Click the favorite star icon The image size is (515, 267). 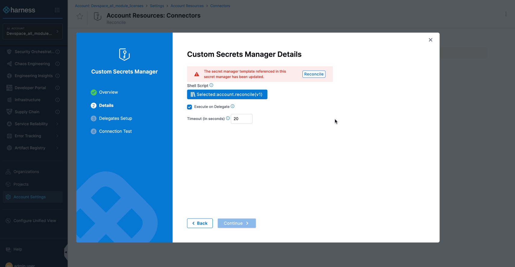click(80, 16)
